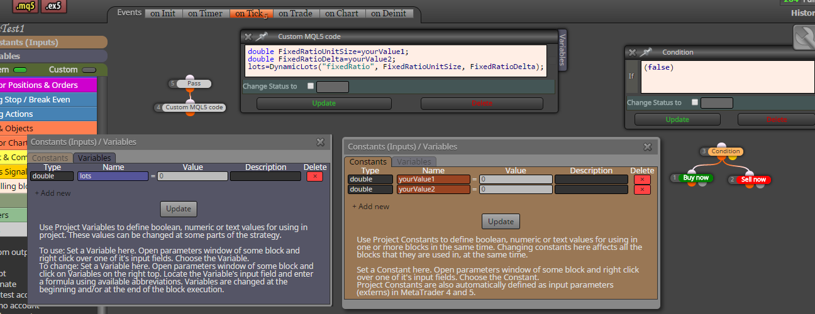Click the Condition If expression field
Viewport: 815px width, 314px height.
click(x=726, y=77)
